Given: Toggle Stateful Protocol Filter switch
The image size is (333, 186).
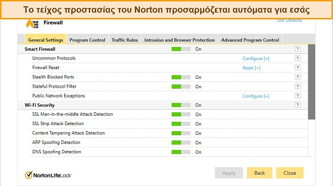Looking at the screenshot, I should (181, 87).
